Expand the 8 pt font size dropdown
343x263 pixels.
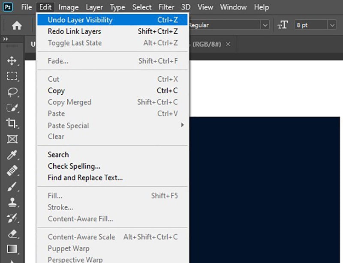coord(332,25)
